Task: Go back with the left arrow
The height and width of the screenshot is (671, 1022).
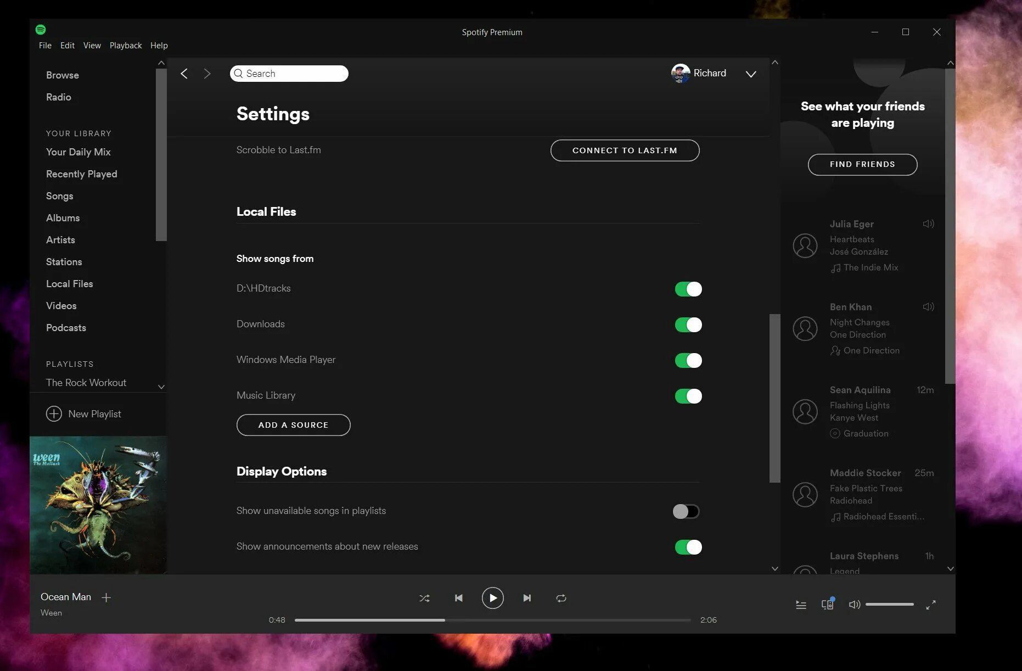Action: pyautogui.click(x=184, y=74)
